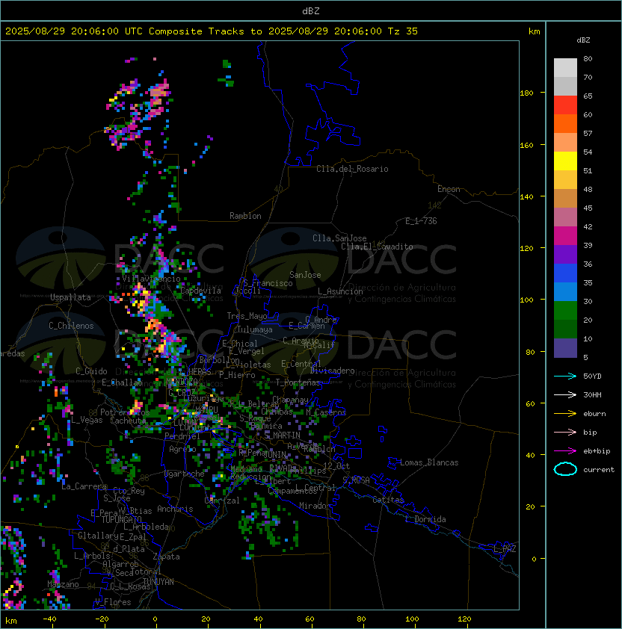Click the C_Guido place label
The width and height of the screenshot is (622, 629).
click(x=91, y=371)
